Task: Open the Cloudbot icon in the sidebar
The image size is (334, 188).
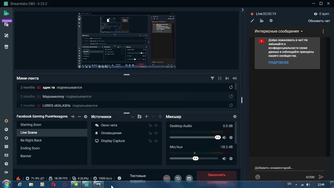Action: [x=7, y=138]
